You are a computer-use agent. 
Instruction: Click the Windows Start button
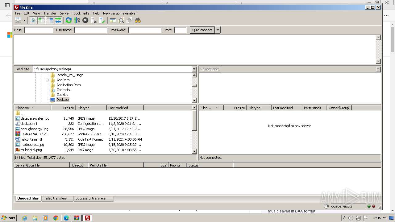pos(8,218)
